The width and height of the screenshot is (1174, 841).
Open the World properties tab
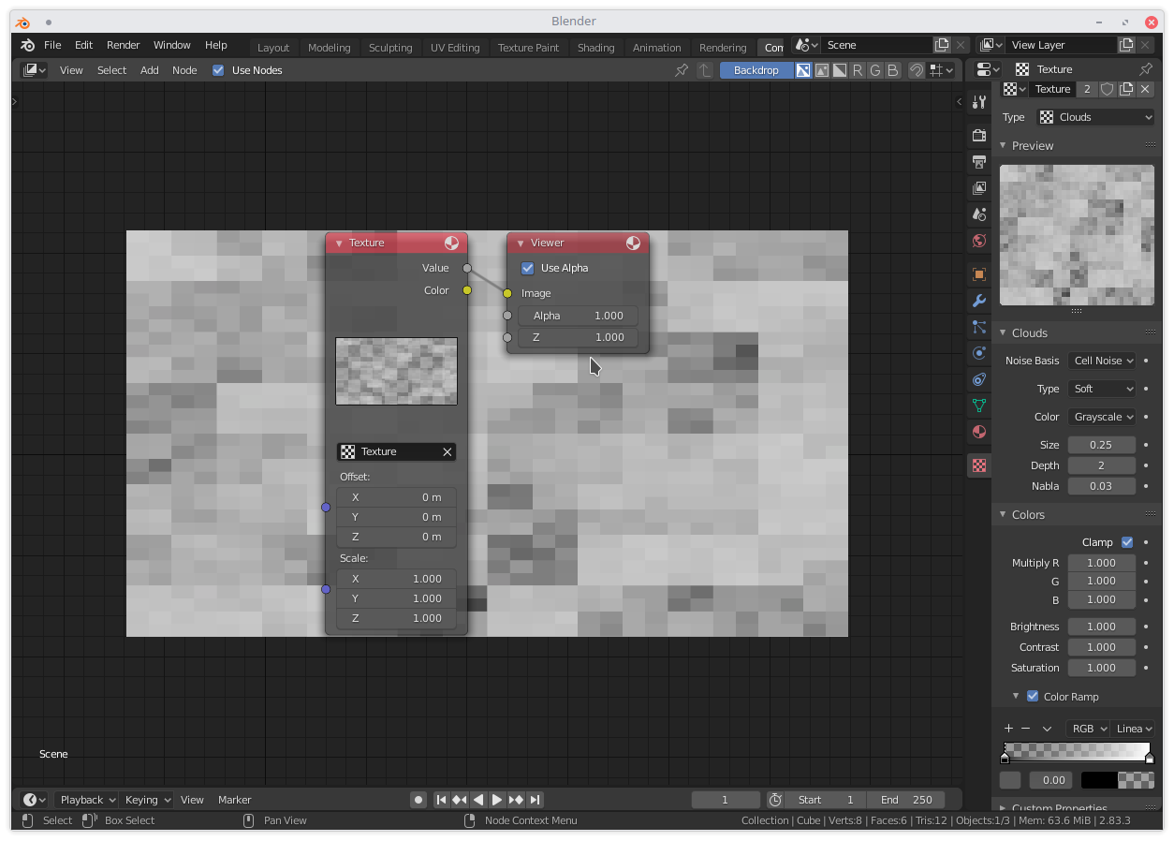point(979,241)
